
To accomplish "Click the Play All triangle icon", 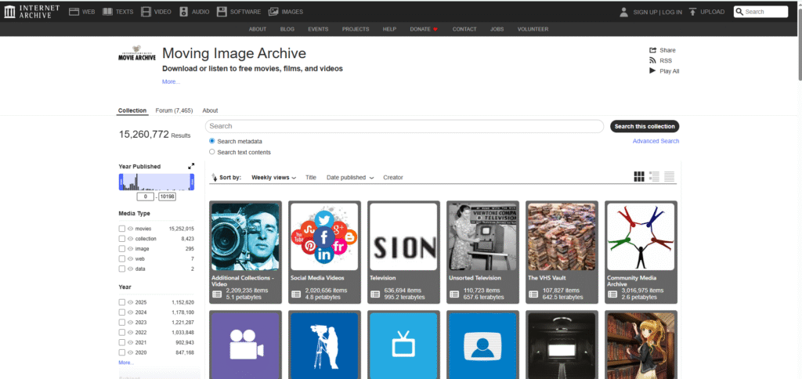I will (x=652, y=70).
